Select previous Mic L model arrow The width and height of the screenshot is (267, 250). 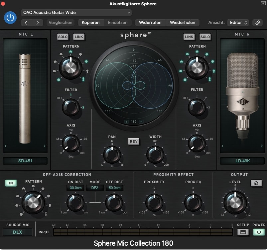point(6,146)
